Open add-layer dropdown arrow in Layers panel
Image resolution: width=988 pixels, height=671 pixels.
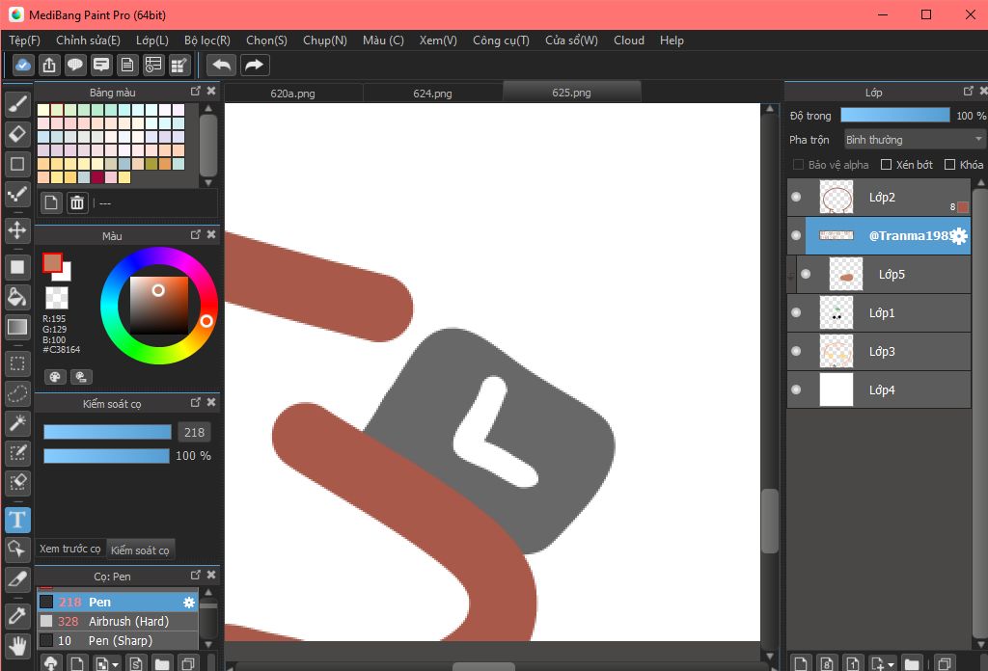(891, 664)
